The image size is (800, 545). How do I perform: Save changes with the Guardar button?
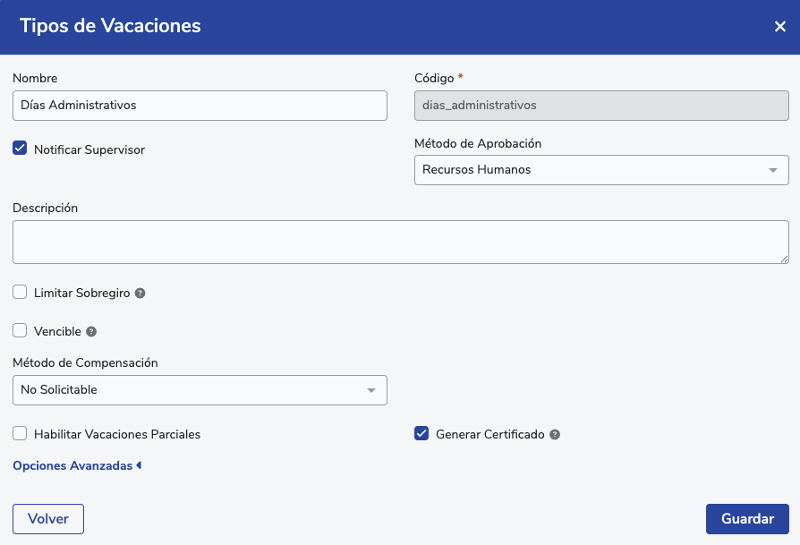(x=747, y=519)
